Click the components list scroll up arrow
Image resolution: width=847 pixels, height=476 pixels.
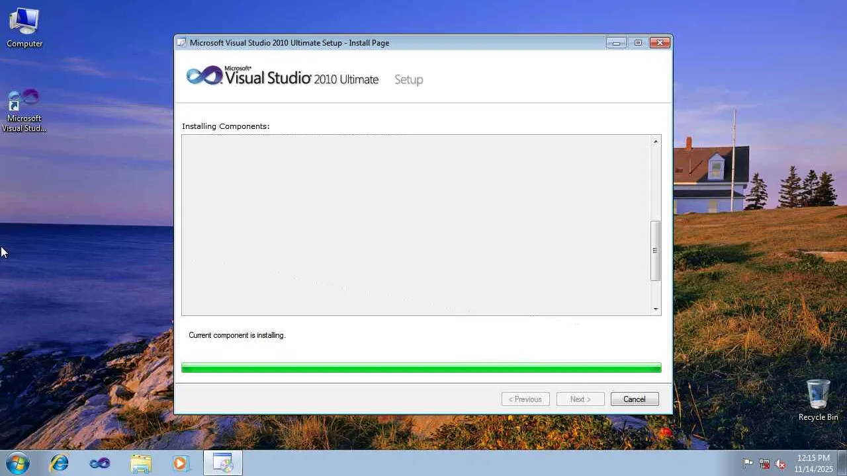(656, 141)
